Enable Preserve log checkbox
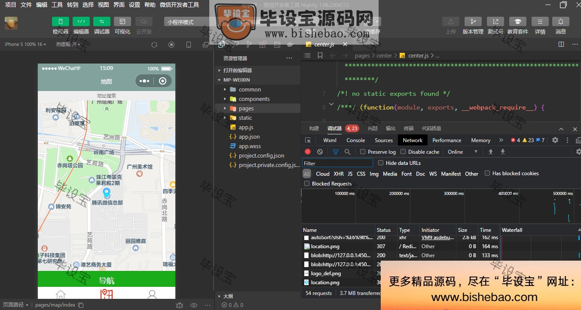 (x=363, y=152)
